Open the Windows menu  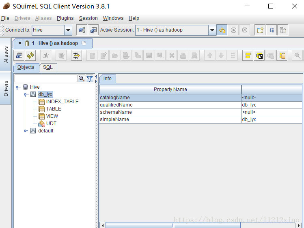click(x=113, y=18)
